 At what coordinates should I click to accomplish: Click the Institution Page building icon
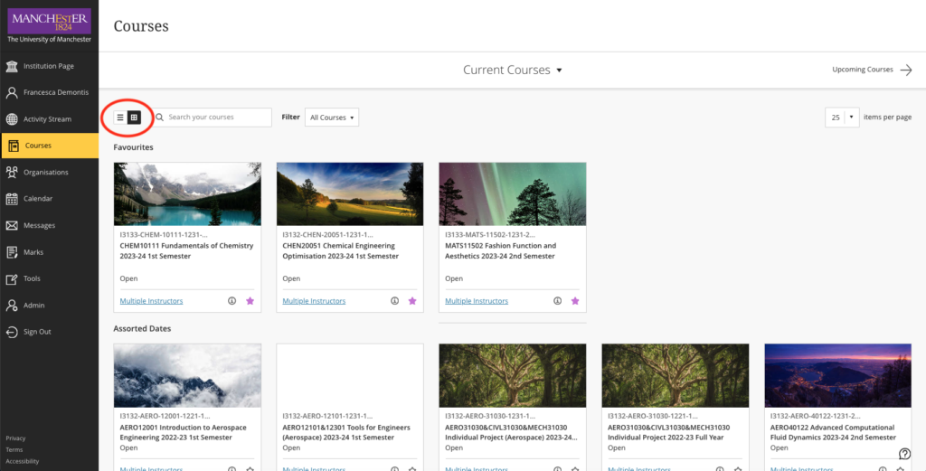pos(12,66)
